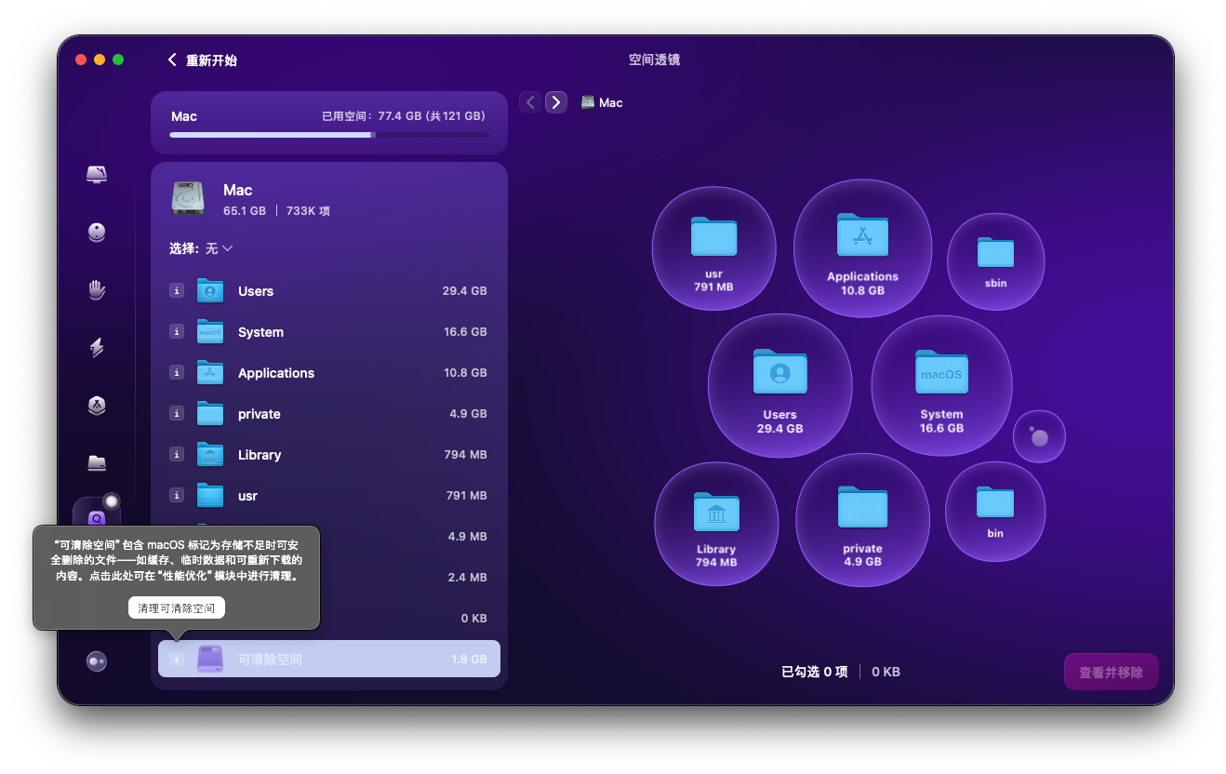Click the 791 MB size in usr row
Viewport: 1226px width, 774px height.
pos(466,496)
